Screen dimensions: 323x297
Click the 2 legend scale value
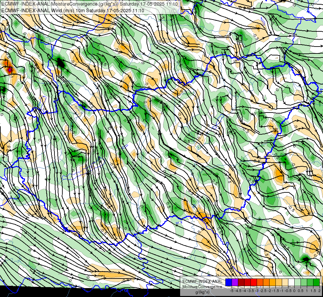click(x=319, y=291)
